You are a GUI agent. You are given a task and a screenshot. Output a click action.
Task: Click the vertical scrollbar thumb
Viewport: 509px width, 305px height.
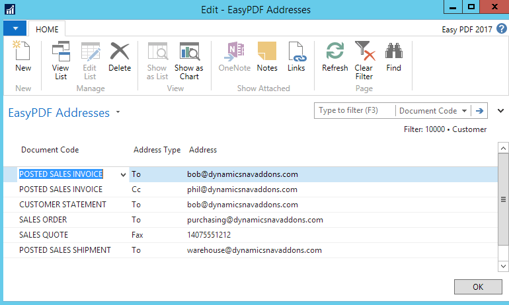click(x=503, y=199)
